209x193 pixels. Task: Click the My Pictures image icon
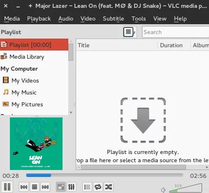point(6,104)
